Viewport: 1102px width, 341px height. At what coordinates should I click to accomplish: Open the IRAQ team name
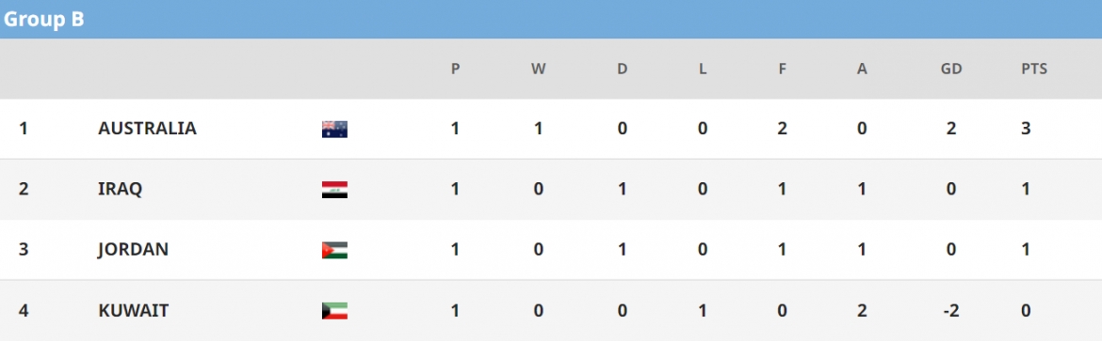121,190
